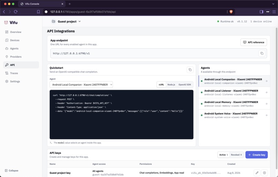Go forward in the browser
The image size is (278, 177).
pos(10,12)
